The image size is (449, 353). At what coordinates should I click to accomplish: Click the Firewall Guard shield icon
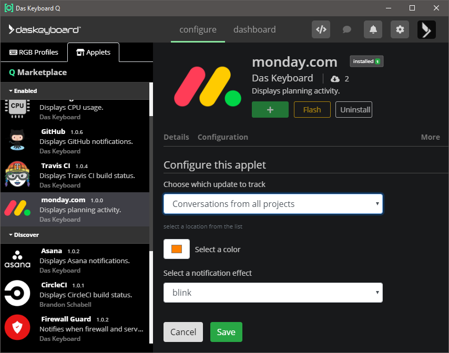tap(17, 327)
